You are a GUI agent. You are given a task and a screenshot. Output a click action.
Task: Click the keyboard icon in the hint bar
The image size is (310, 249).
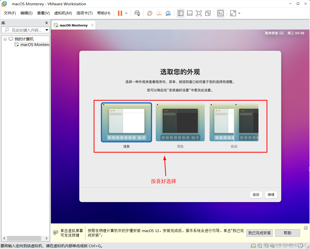[56, 233]
